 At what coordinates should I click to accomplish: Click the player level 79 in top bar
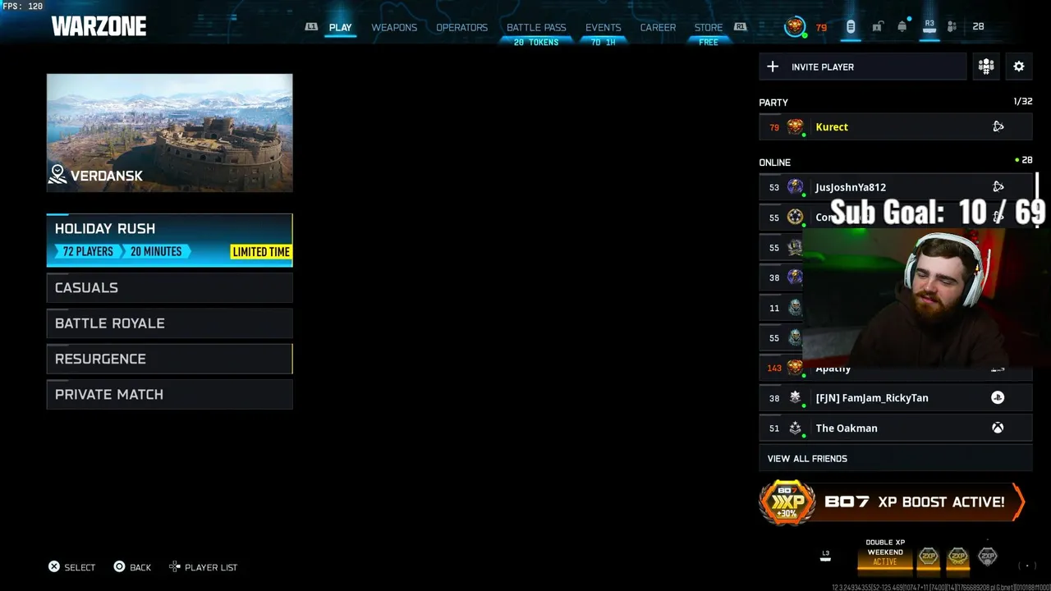pyautogui.click(x=821, y=27)
